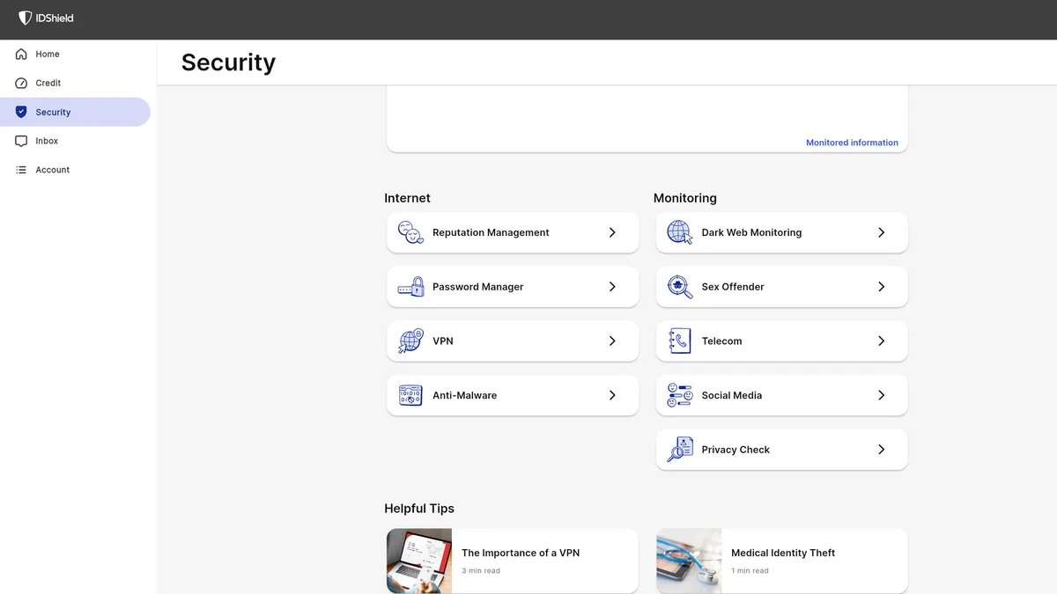The image size is (1057, 594).
Task: Select the Dark Web Monitoring globe icon
Action: tap(678, 232)
